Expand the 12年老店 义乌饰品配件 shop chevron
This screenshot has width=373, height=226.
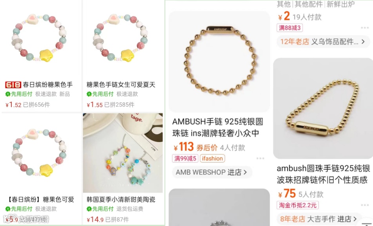tap(363, 42)
